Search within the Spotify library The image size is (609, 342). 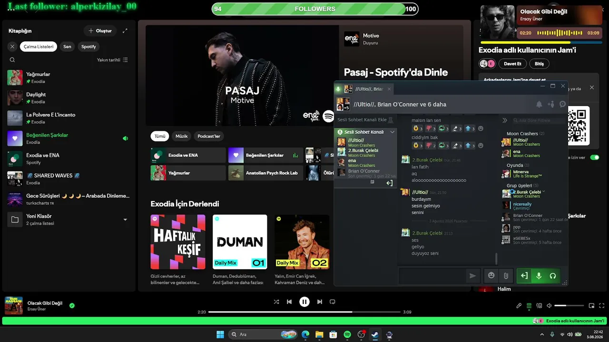[x=12, y=60]
